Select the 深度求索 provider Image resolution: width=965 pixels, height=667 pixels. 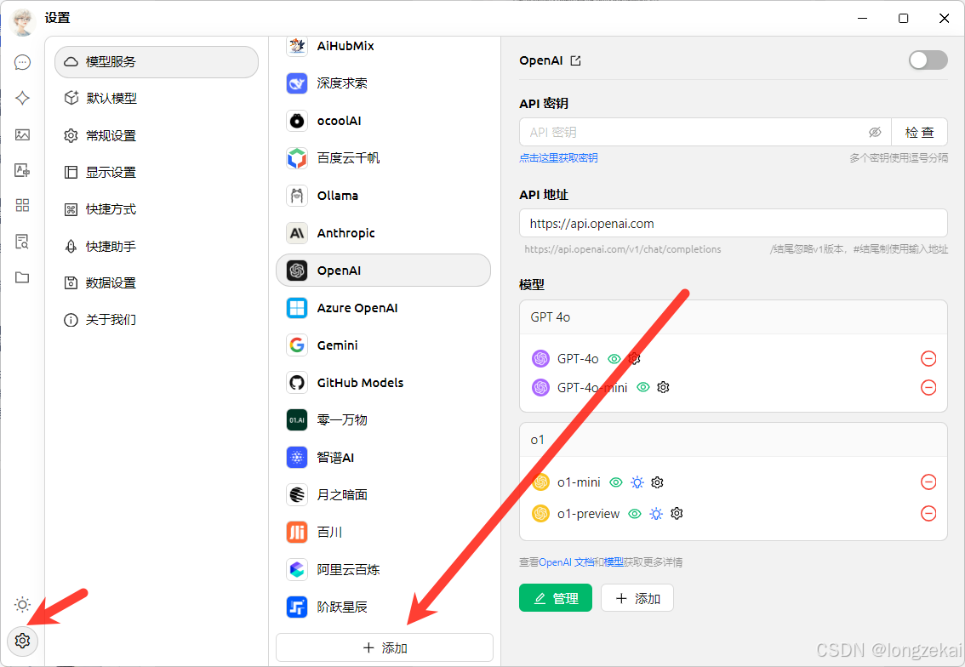(384, 83)
